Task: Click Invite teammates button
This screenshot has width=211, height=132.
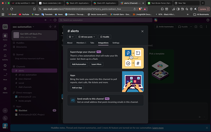Action: pos(165,27)
